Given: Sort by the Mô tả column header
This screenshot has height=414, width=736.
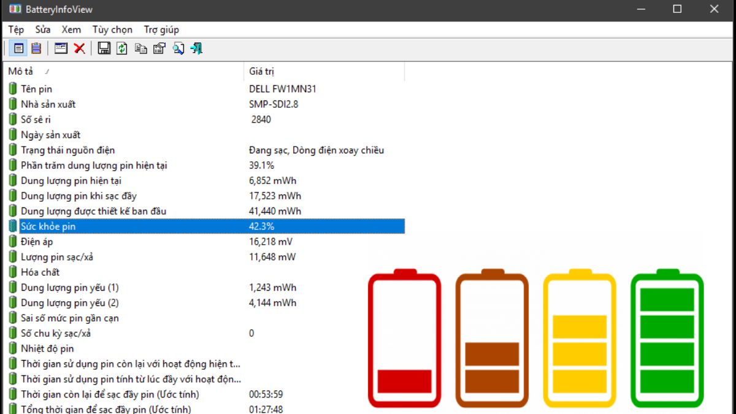Looking at the screenshot, I should tap(20, 71).
